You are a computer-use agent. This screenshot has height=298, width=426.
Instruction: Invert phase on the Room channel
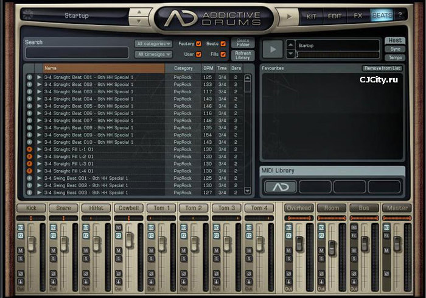tap(321, 273)
